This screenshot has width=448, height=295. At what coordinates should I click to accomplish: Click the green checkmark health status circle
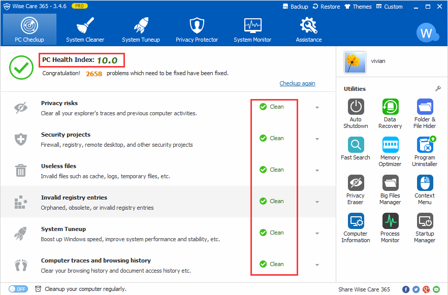(21, 68)
